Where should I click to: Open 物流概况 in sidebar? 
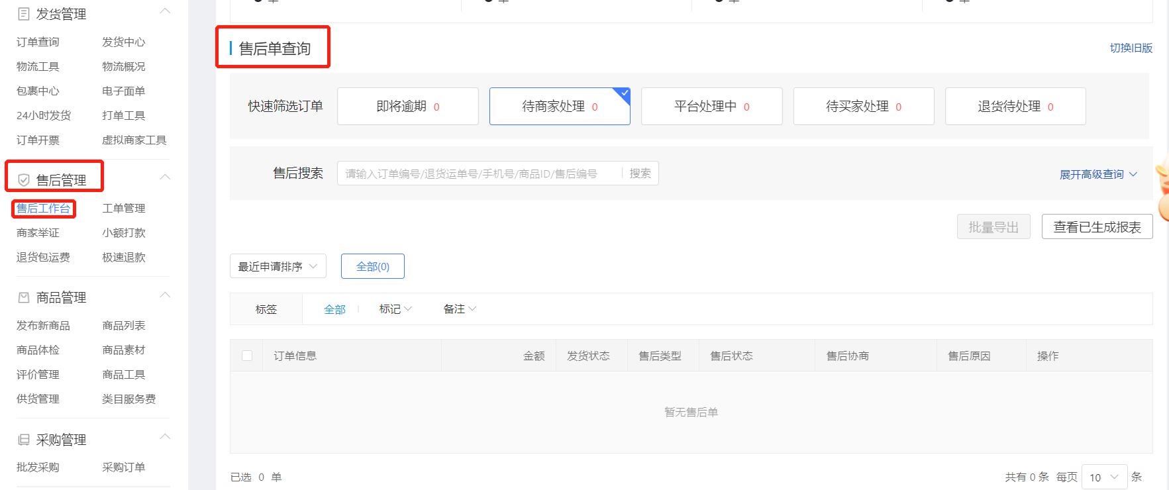pos(123,66)
